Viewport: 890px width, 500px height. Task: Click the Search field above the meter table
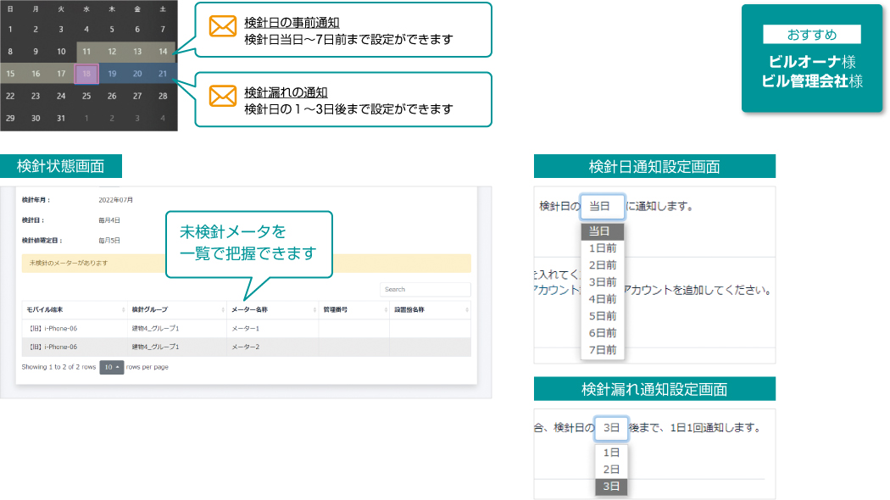pyautogui.click(x=425, y=290)
